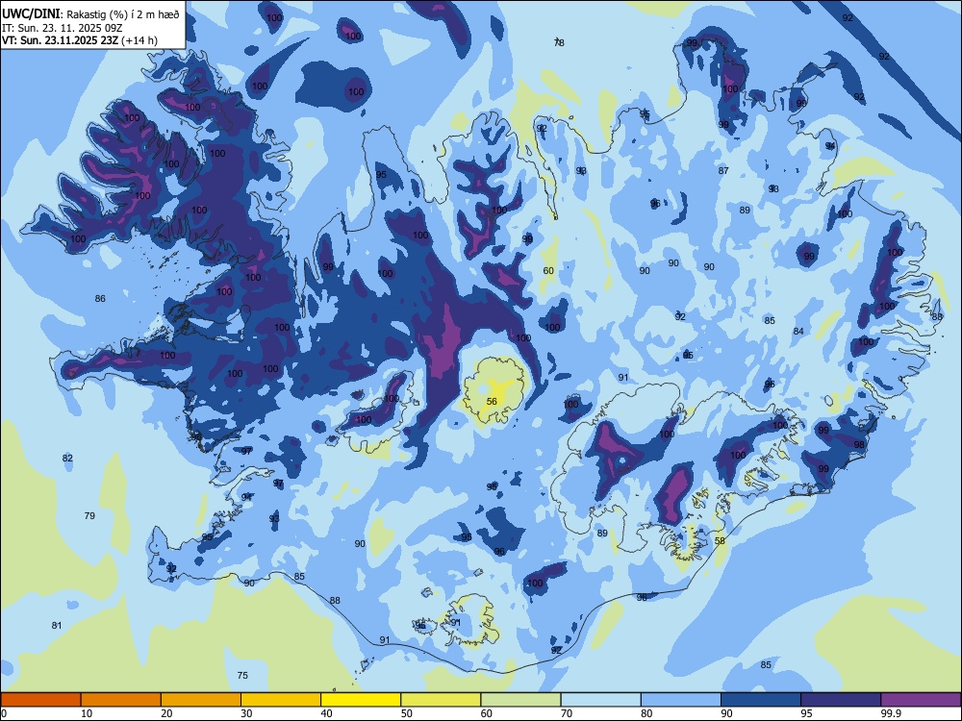Screen dimensions: 962x721
Task: Click the '80' legend tick label
Action: (x=646, y=713)
